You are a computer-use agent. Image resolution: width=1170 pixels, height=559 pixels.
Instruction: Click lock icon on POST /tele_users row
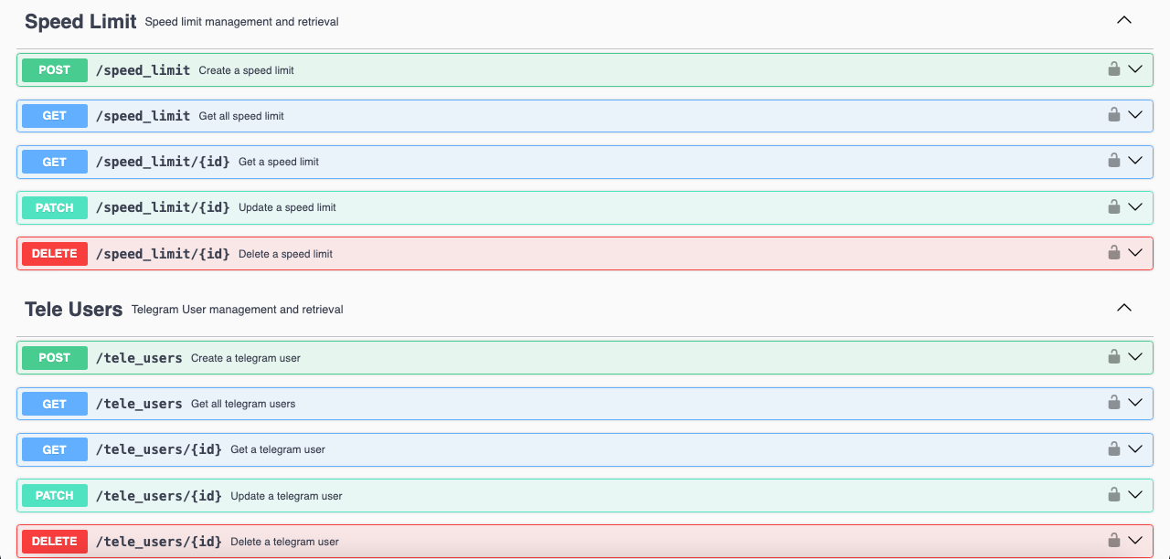[x=1113, y=357]
